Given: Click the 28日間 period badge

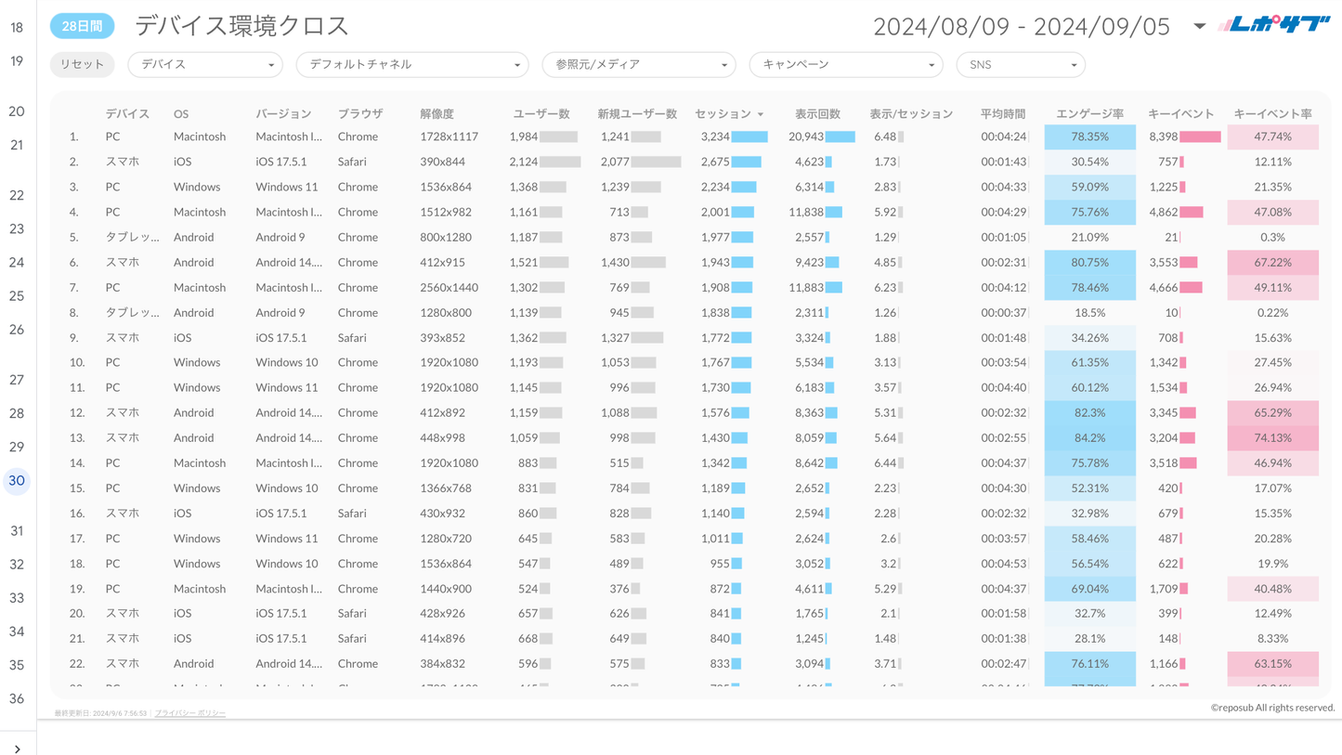Looking at the screenshot, I should pos(82,26).
